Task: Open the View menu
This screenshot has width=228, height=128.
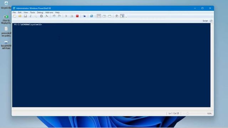Action: pos(26,12)
